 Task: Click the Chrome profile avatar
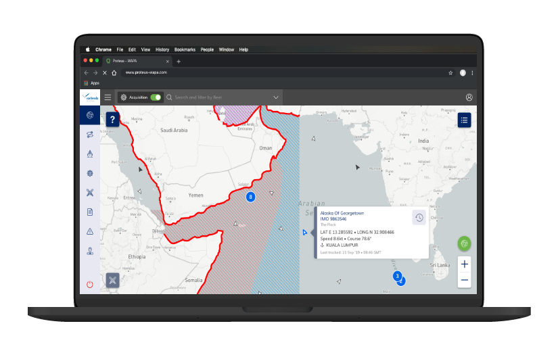[x=463, y=72]
